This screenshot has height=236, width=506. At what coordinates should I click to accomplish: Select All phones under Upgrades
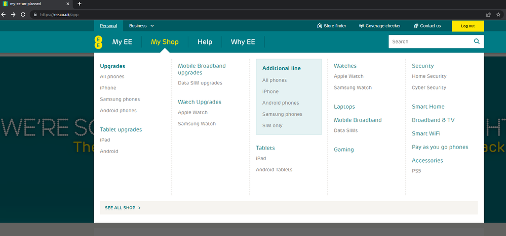(112, 77)
